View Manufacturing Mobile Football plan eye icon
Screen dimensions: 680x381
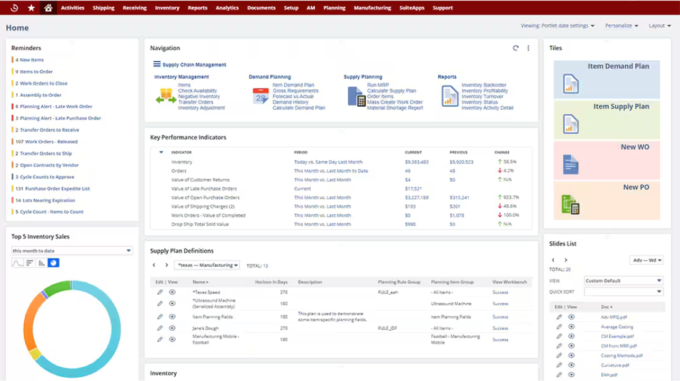172,339
